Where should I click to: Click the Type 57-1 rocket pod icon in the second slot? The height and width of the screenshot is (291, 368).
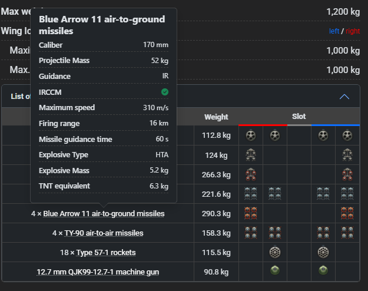(275, 252)
